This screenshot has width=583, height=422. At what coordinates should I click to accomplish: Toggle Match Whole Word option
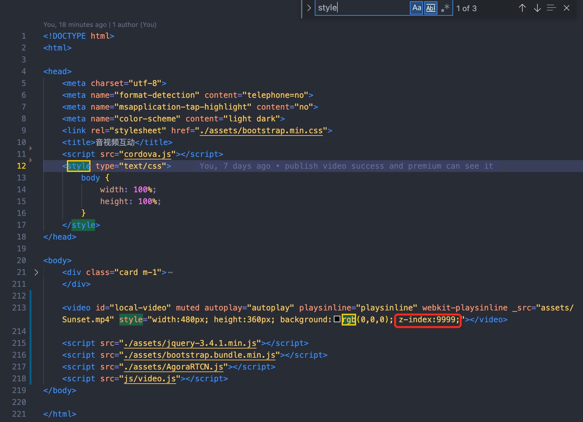coord(431,8)
